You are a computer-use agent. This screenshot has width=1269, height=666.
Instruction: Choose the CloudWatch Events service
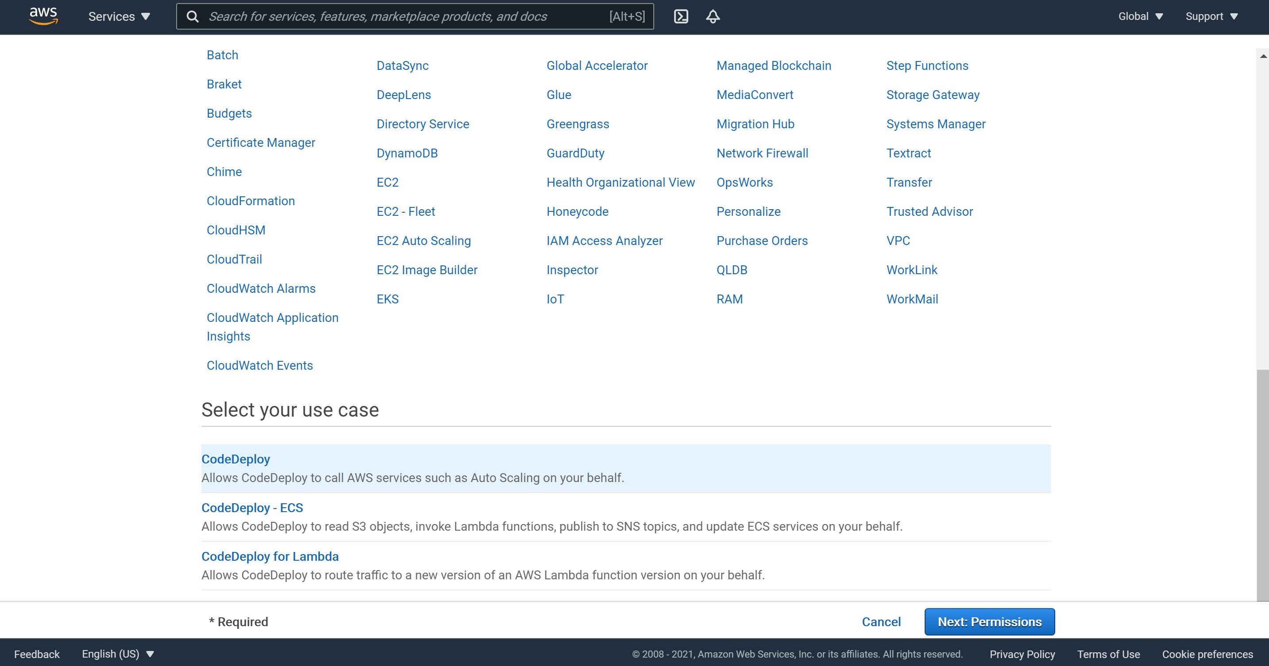pos(260,365)
